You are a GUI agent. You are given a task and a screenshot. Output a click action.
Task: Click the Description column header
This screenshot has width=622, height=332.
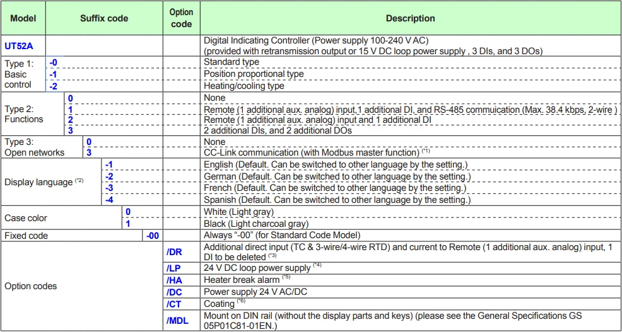410,19
